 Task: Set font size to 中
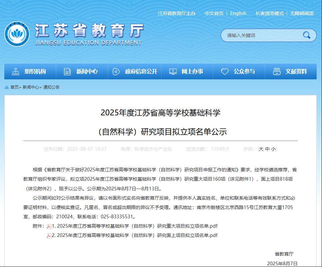pyautogui.click(x=267, y=149)
